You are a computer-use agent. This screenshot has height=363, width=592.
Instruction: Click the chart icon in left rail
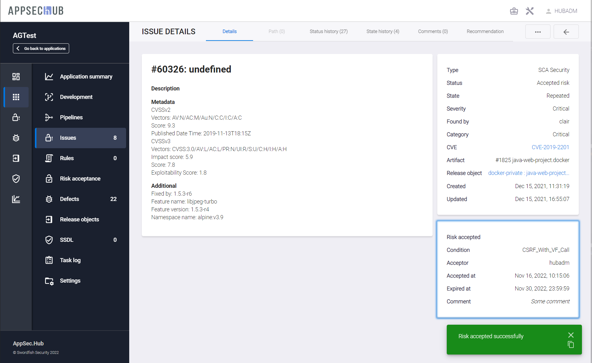coord(16,199)
